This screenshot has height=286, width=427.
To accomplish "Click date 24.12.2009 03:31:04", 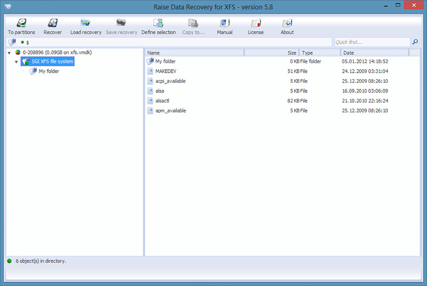I will pyautogui.click(x=365, y=71).
